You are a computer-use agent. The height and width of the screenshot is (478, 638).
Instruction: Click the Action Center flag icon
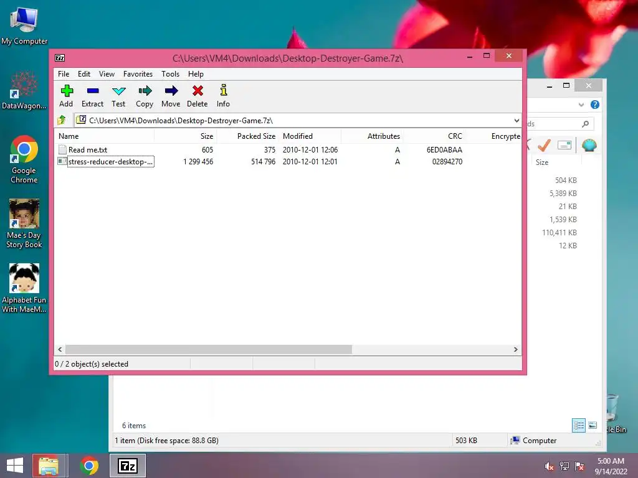(x=579, y=466)
